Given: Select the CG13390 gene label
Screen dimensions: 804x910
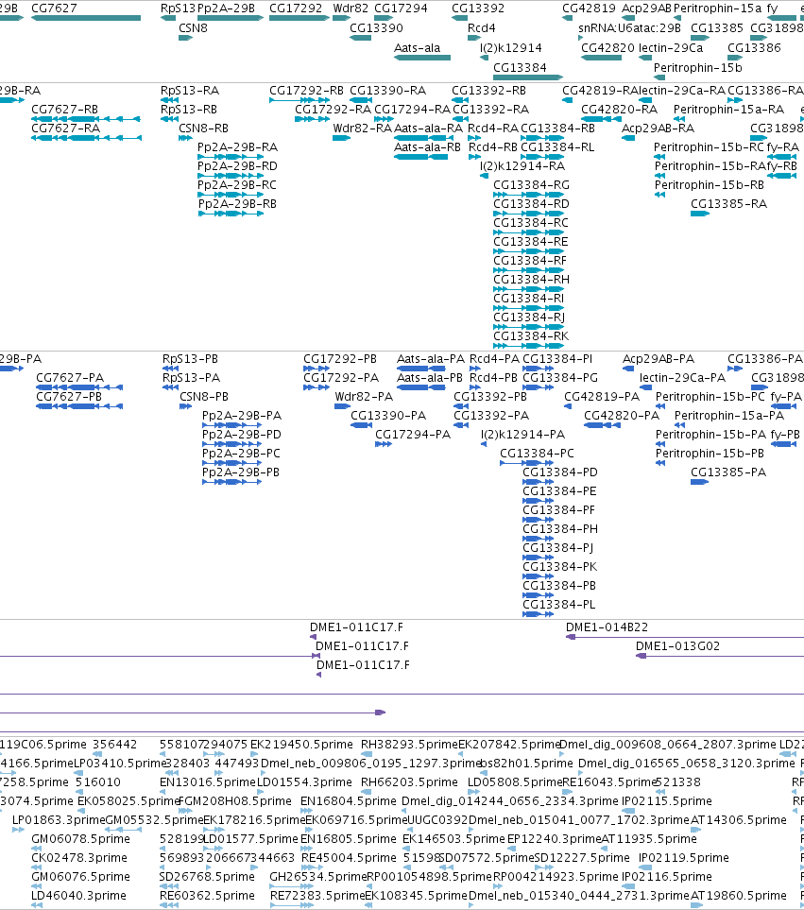Looking at the screenshot, I should coord(376,28).
